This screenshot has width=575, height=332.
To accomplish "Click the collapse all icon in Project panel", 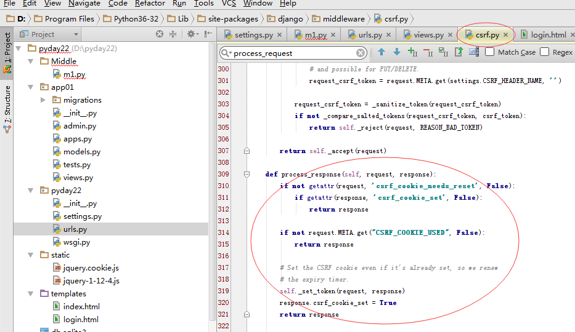I will tap(173, 34).
